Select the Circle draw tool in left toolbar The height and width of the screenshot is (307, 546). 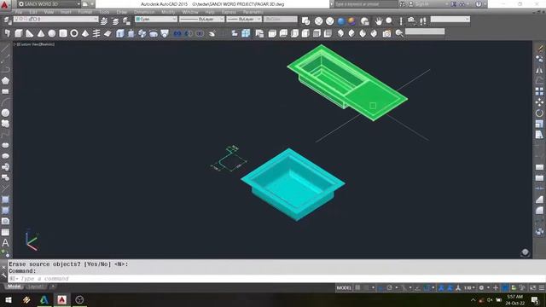(5, 113)
